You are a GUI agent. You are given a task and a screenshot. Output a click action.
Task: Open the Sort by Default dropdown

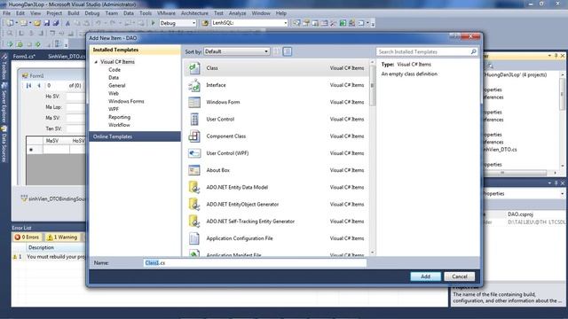(x=237, y=51)
